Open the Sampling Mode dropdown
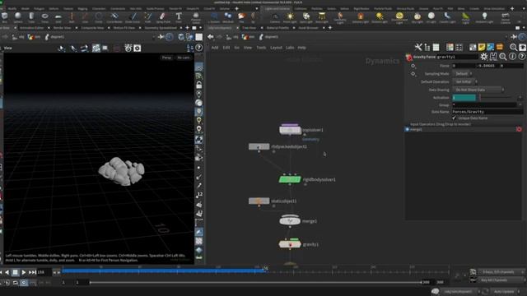The height and width of the screenshot is (296, 527). coord(463,73)
